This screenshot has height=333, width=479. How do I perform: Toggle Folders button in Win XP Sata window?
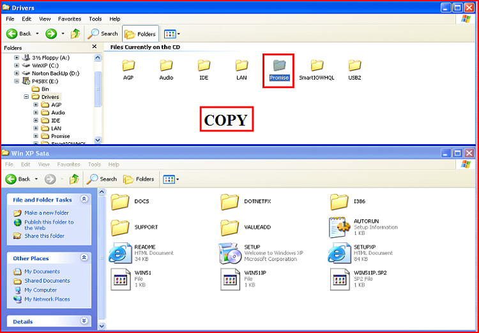[139, 179]
